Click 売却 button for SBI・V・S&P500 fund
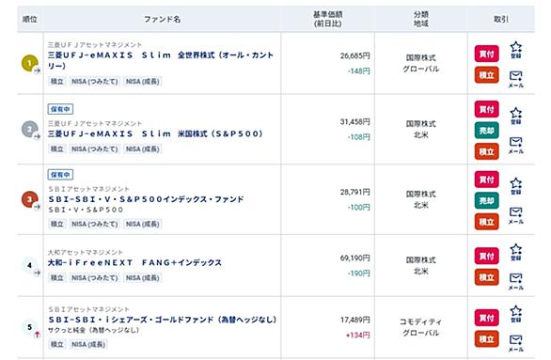Image resolution: width=551 pixels, height=360 pixels. pos(487,200)
